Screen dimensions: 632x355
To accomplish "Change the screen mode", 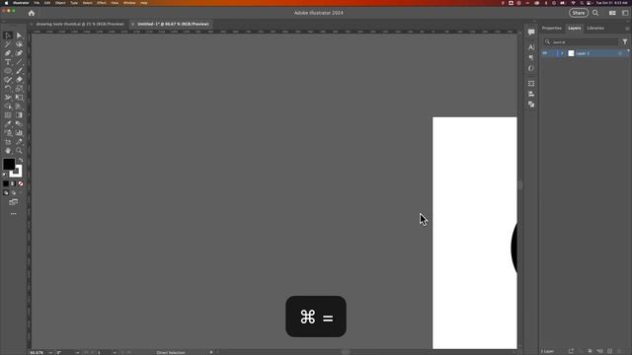I will [x=13, y=201].
